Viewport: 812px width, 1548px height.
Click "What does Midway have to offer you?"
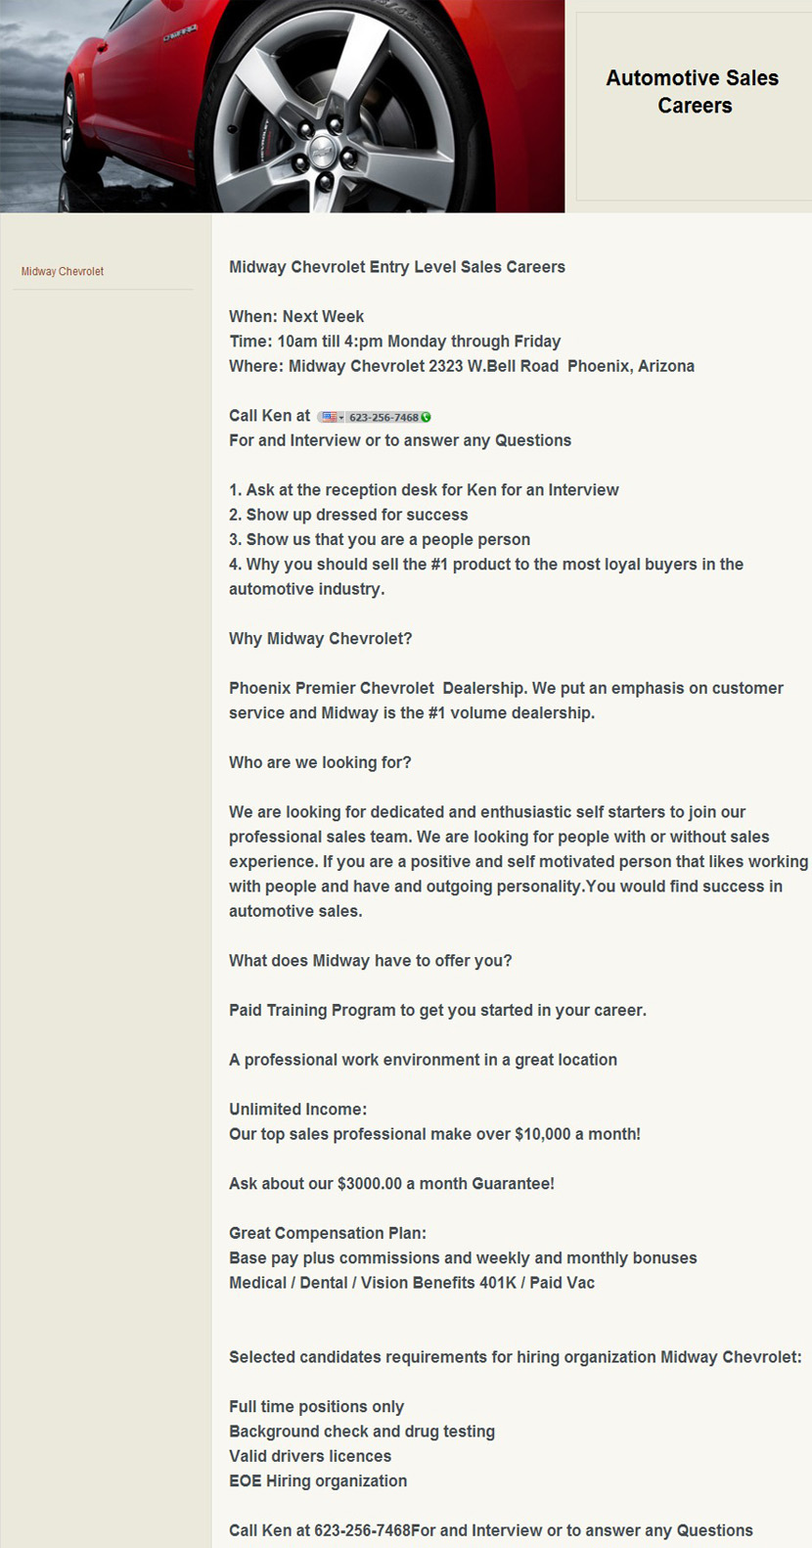point(371,960)
